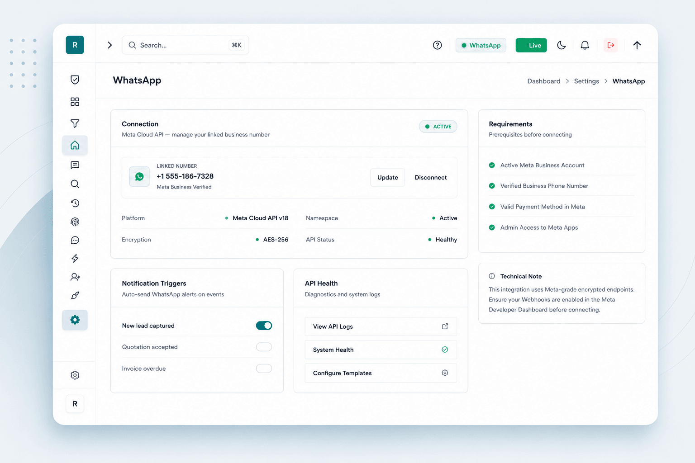Screen dimensions: 695x463
Task: Click the R logo in sidebar header
Action: pos(75,45)
